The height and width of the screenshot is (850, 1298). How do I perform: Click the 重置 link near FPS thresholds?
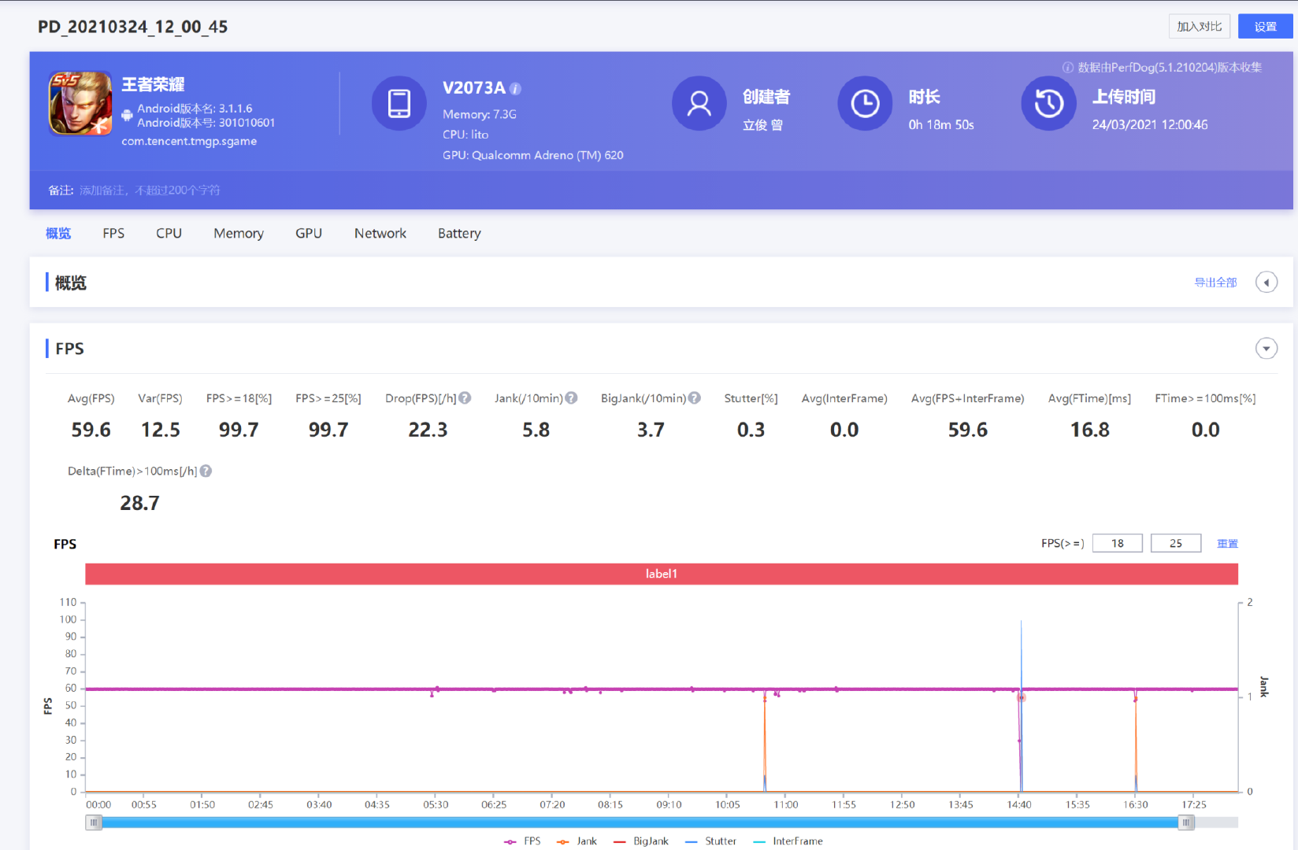pyautogui.click(x=1227, y=543)
